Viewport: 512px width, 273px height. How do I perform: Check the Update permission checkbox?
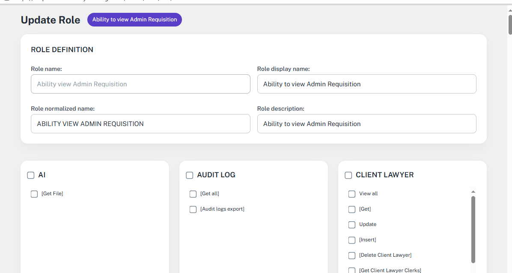[x=352, y=225]
